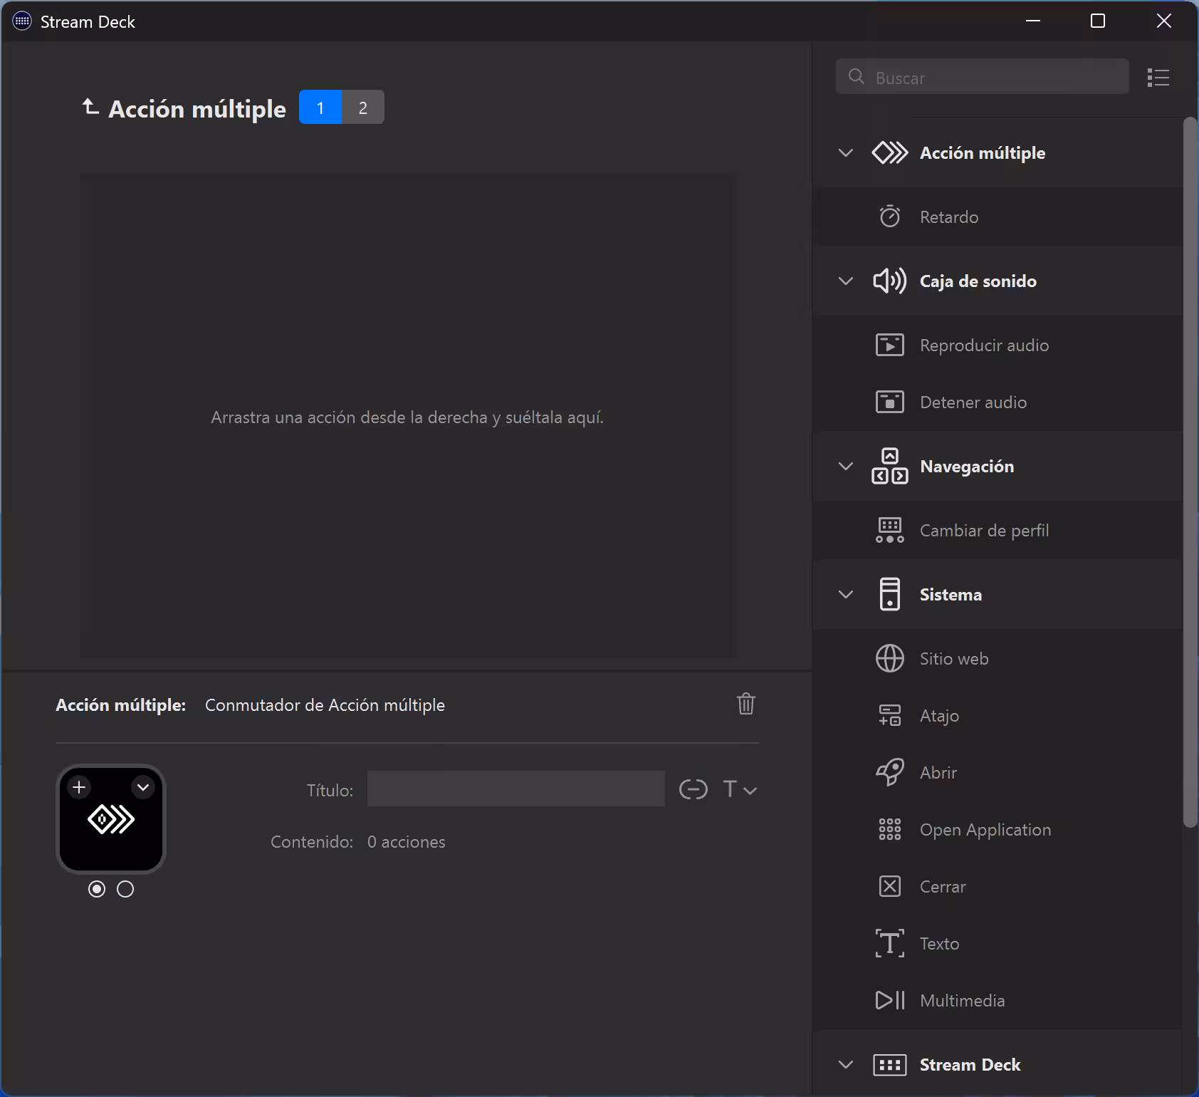The height and width of the screenshot is (1097, 1199).
Task: Click the actions list vertical scrollbar
Action: click(1190, 472)
